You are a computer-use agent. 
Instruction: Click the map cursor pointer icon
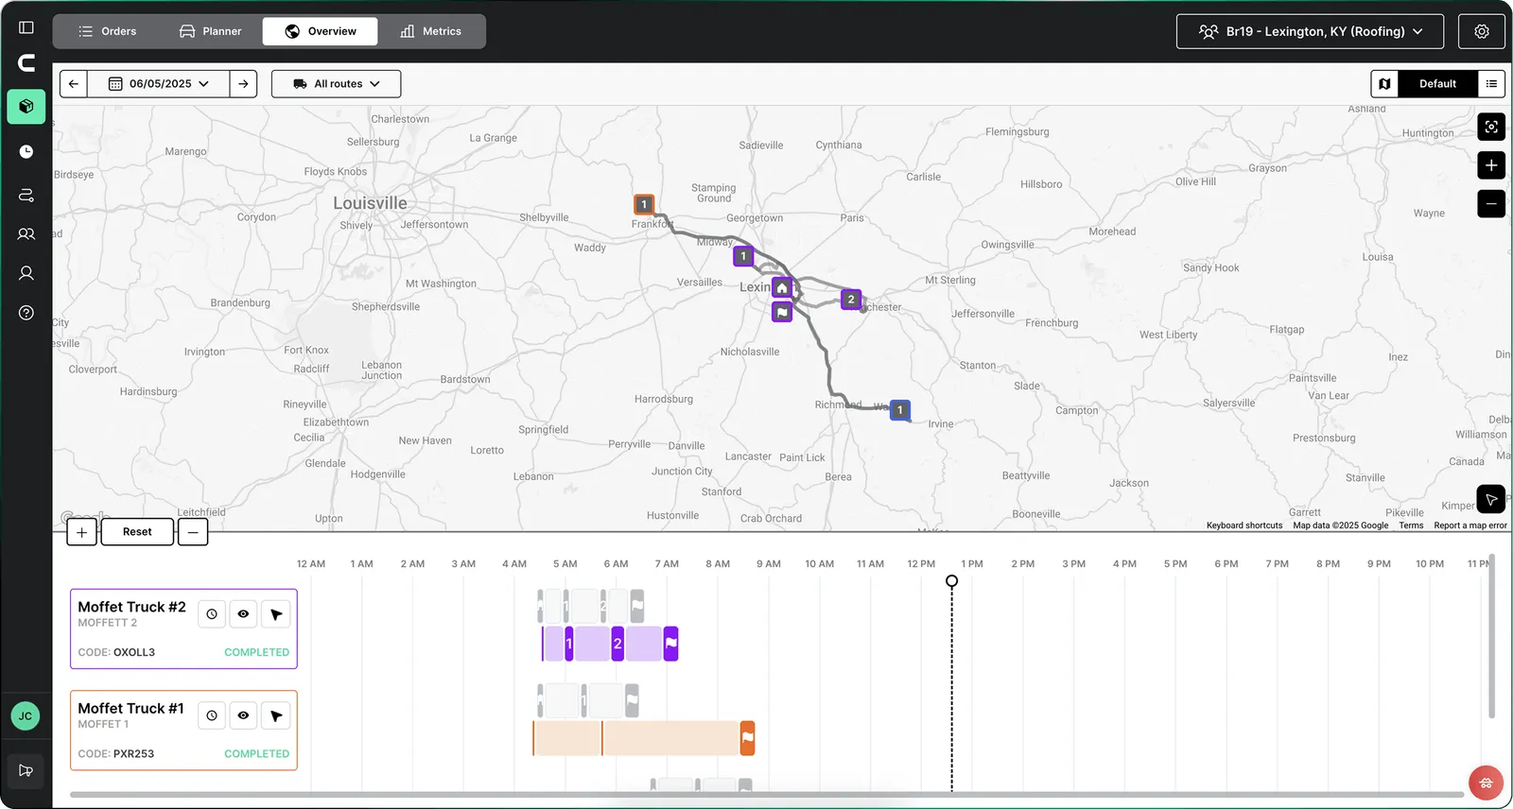click(x=1491, y=499)
